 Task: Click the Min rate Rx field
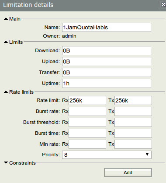click(87, 144)
